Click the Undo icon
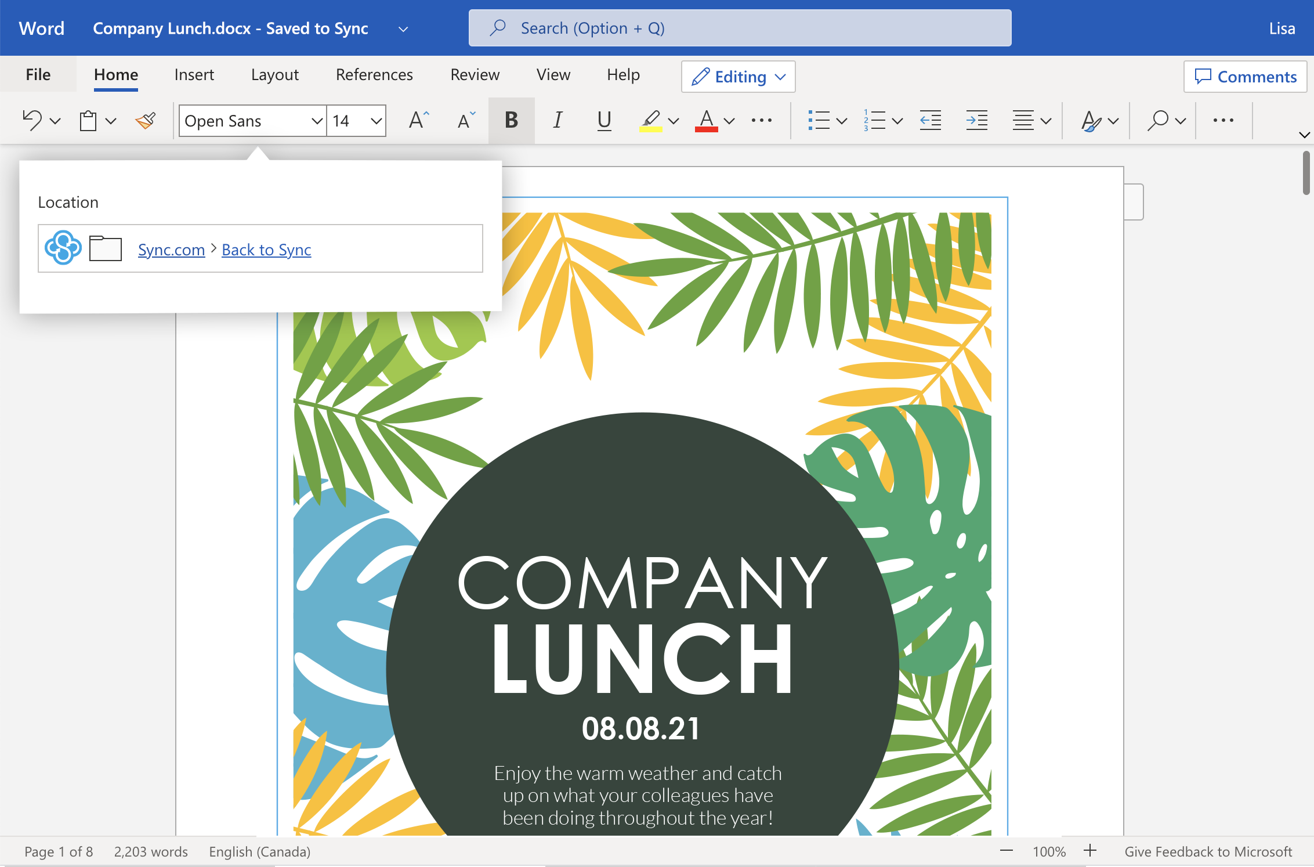1314x867 pixels. [x=32, y=120]
